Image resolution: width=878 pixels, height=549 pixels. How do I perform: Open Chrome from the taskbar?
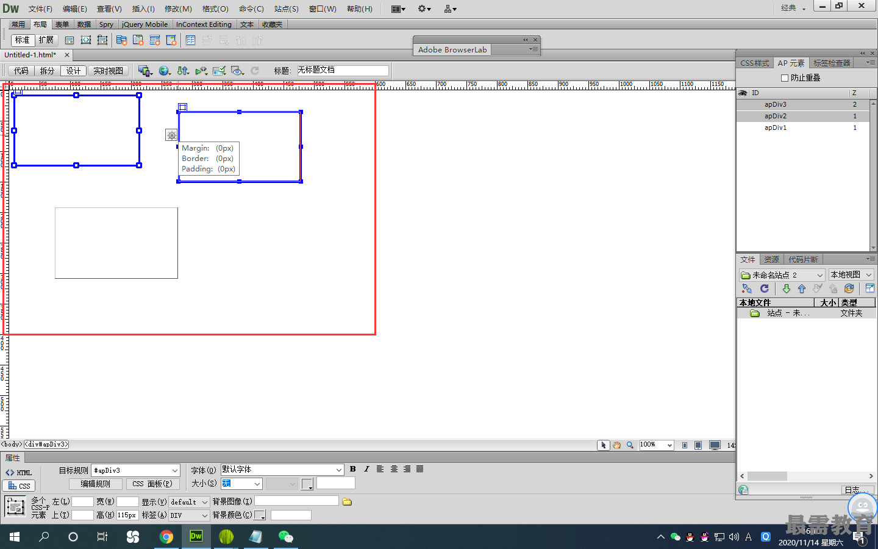click(x=166, y=536)
